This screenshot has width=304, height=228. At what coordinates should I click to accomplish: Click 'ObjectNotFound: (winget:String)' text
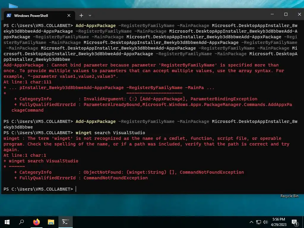click(x=125, y=172)
